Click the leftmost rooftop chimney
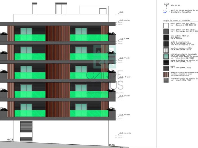 point(35,8)
